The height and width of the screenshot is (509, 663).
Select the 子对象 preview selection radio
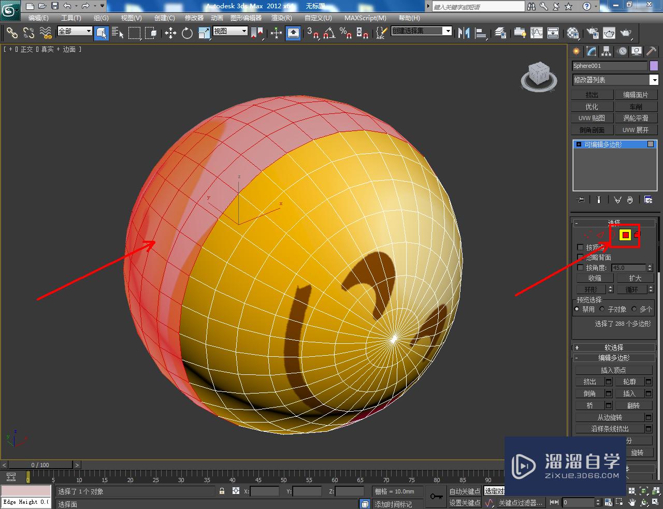[602, 309]
